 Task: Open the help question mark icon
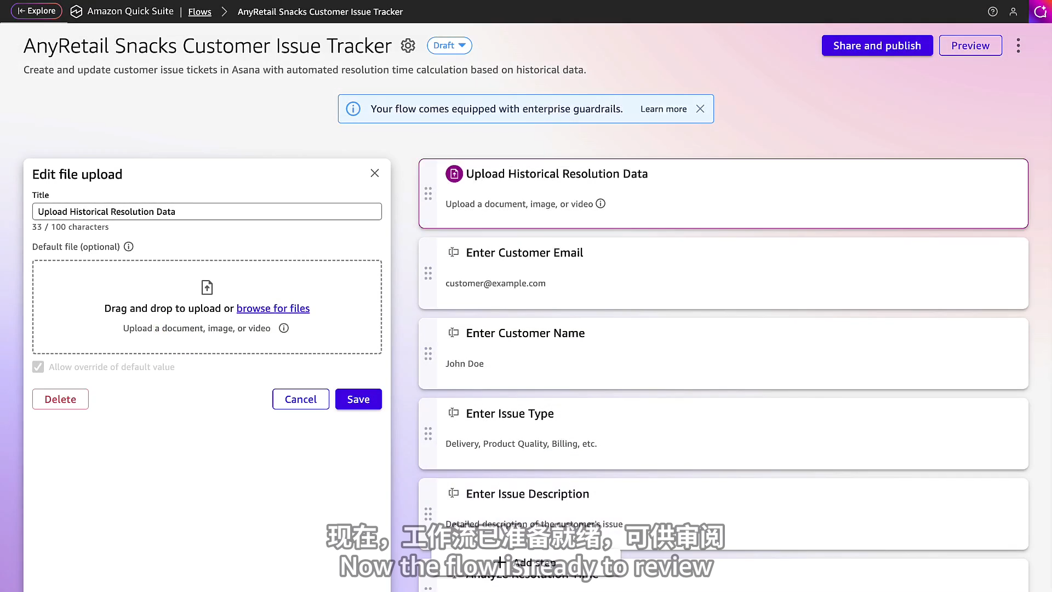click(x=992, y=12)
